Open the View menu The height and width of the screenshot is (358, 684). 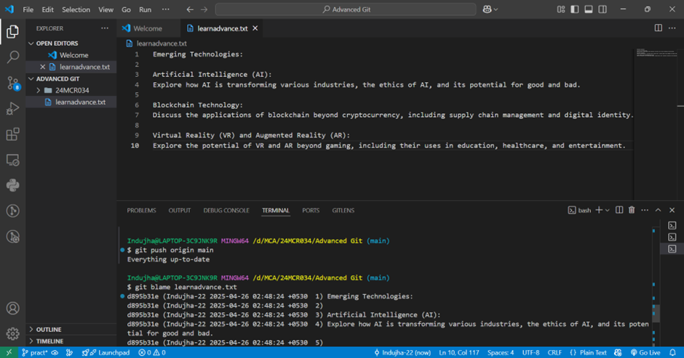(106, 9)
